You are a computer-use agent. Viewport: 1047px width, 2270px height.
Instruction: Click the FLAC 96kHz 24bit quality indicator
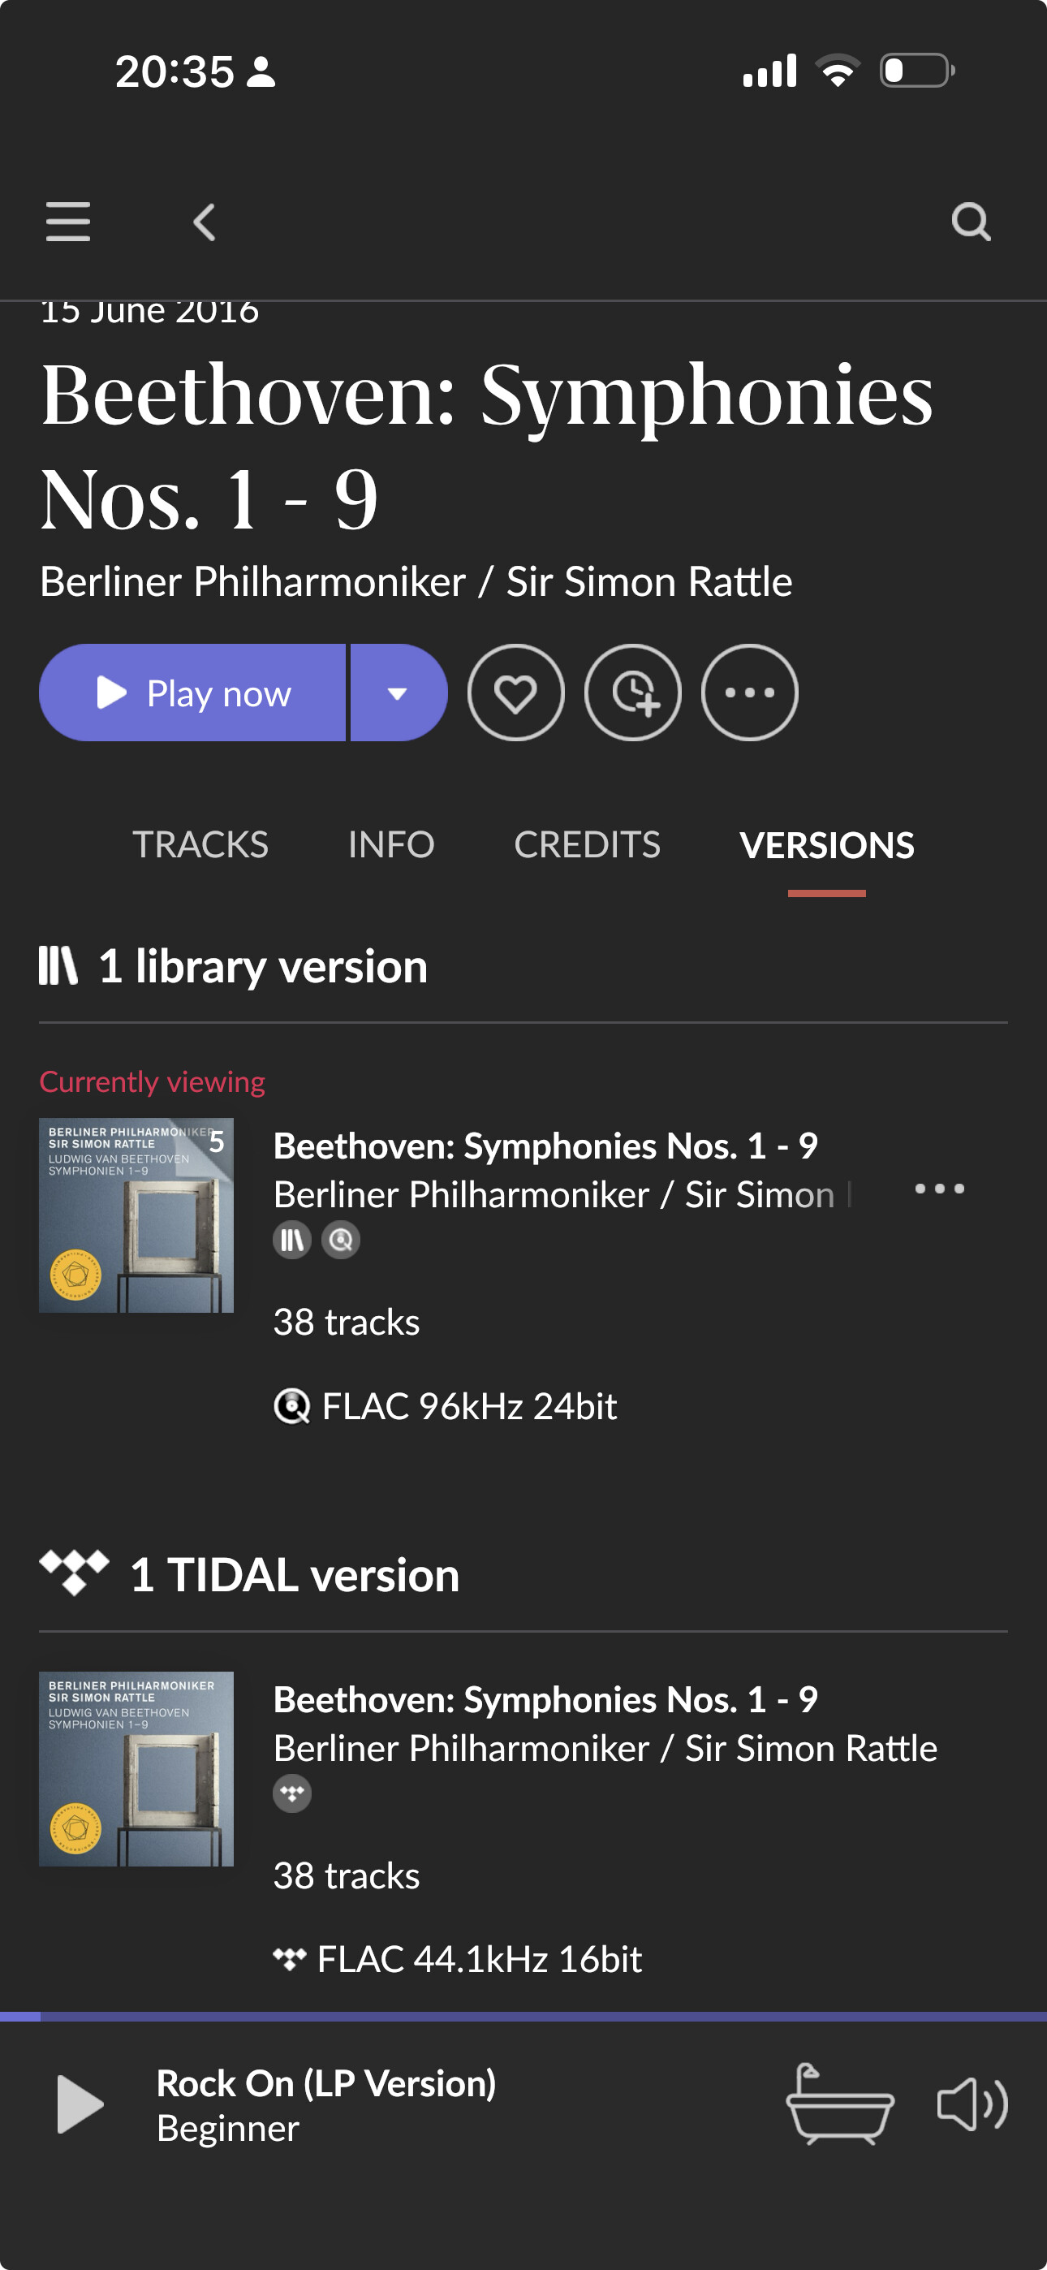coord(445,1405)
